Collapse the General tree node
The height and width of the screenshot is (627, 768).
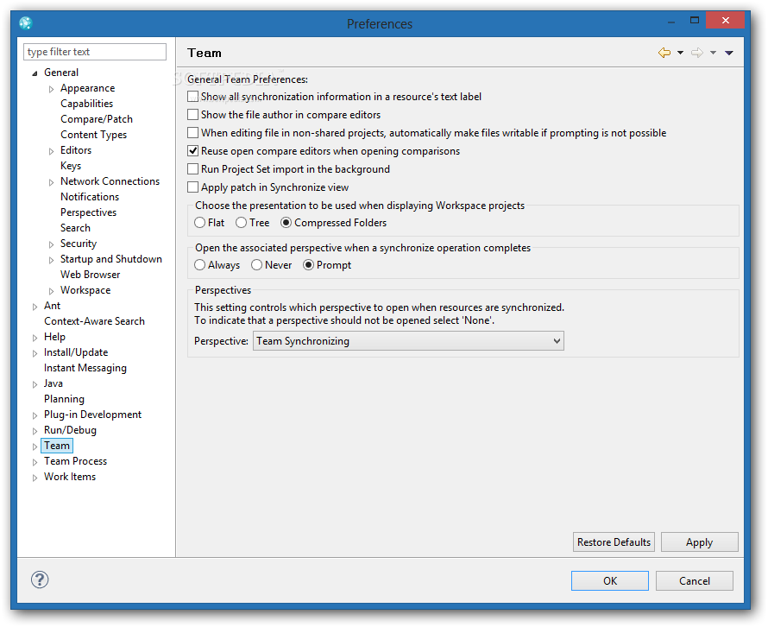pos(35,73)
